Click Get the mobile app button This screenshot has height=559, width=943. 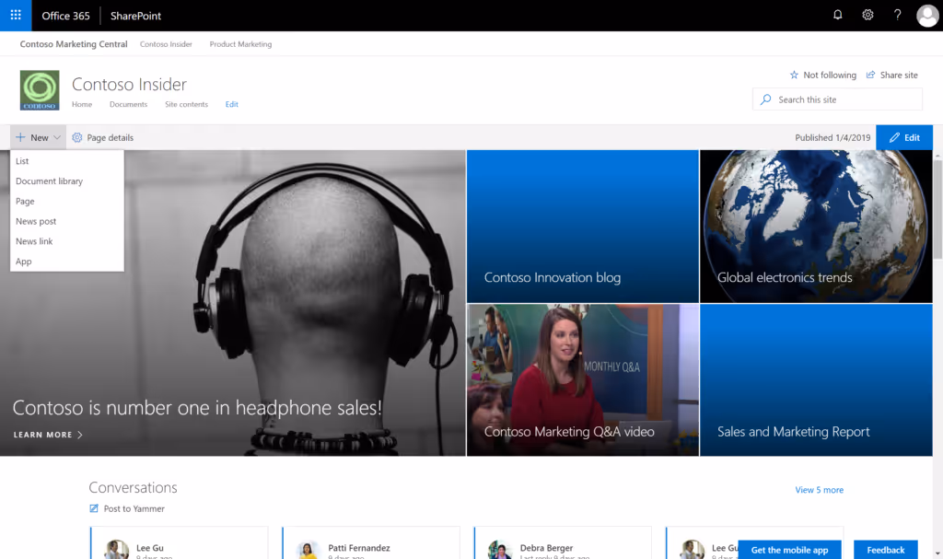pyautogui.click(x=789, y=550)
